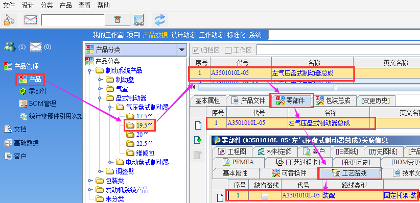Open the 设计 menu
Screen dimensions: 420x203
coord(28,5)
